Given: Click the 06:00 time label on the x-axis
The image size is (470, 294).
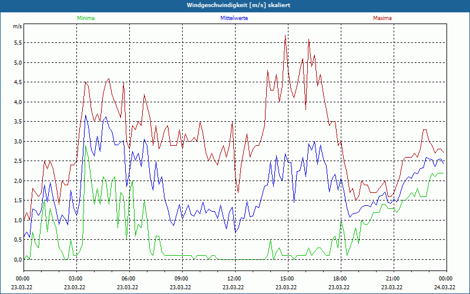Looking at the screenshot, I should pos(129,279).
